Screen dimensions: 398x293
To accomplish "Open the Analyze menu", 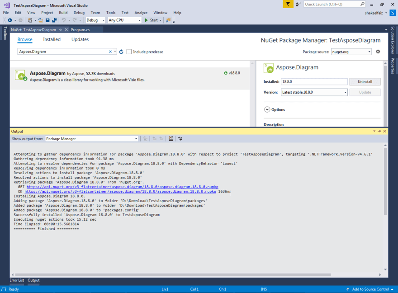I will (x=141, y=13).
